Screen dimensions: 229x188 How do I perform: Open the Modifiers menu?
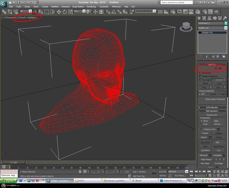(55, 7)
